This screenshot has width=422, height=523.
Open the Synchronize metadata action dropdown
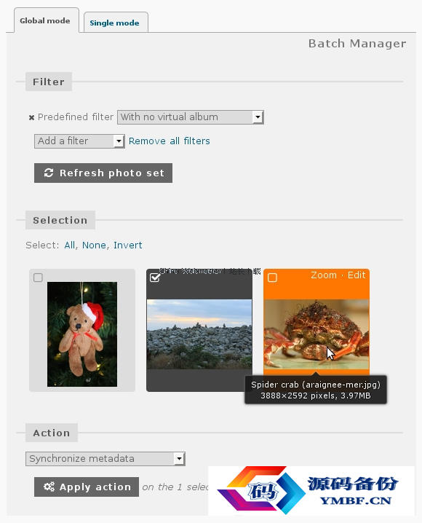[105, 459]
